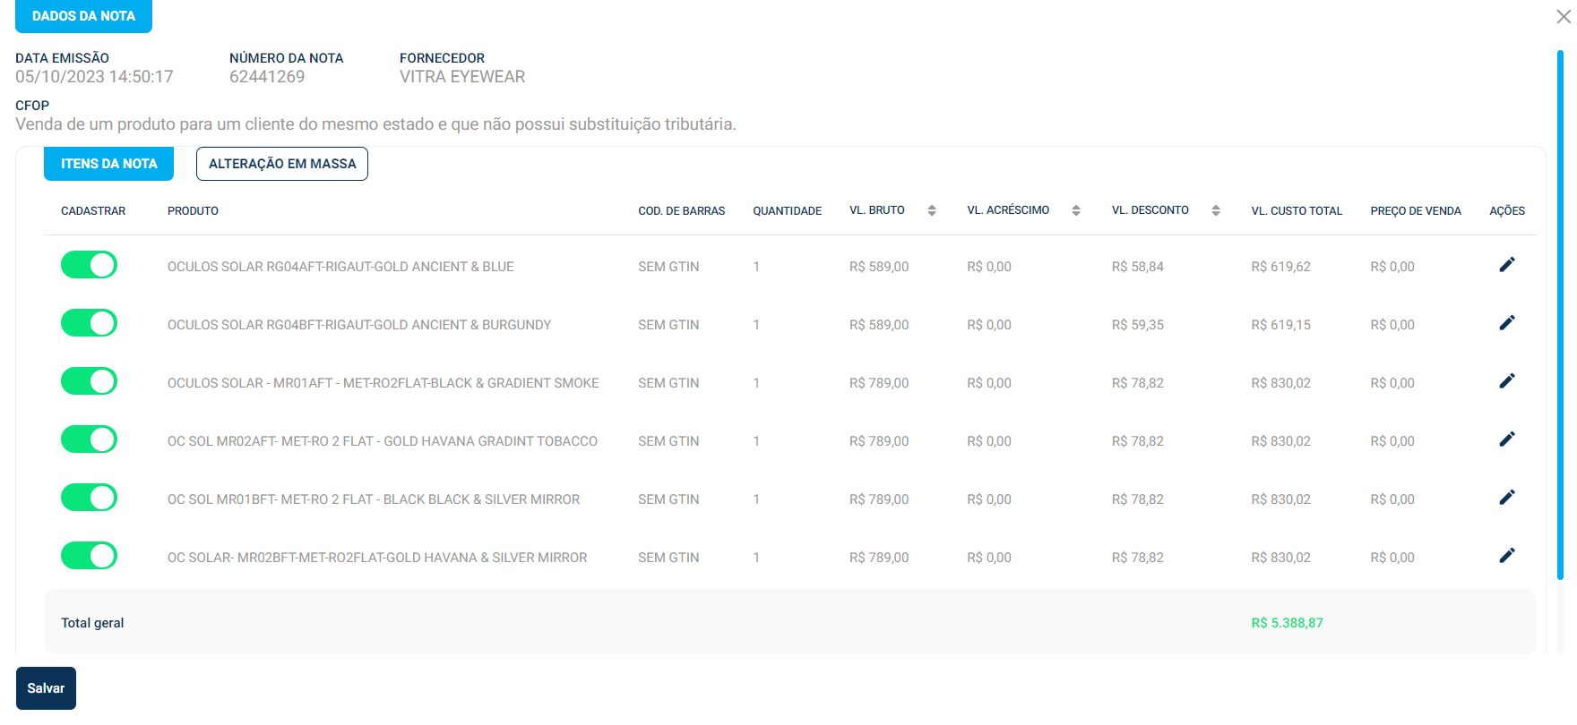
Task: Open the DADOS DA NOTA tab
Action: (83, 16)
